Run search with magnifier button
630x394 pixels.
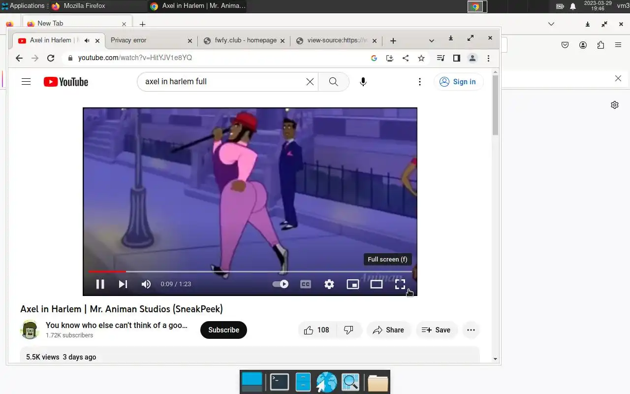(x=334, y=82)
